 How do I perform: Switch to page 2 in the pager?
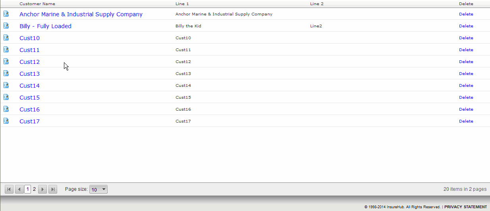coord(34,189)
